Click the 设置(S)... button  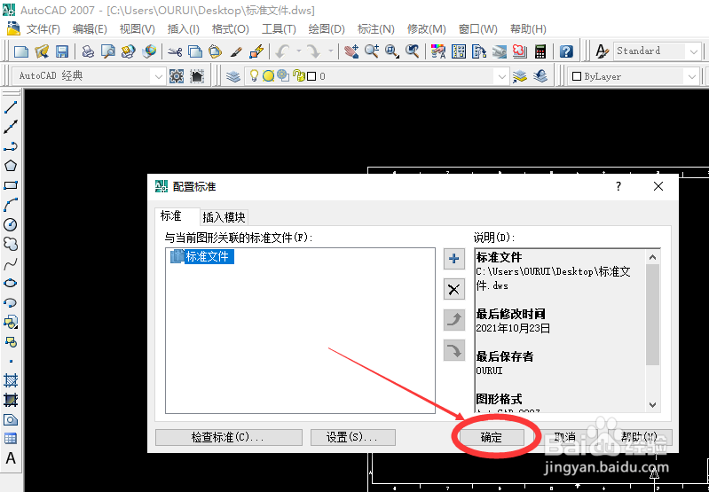(352, 437)
